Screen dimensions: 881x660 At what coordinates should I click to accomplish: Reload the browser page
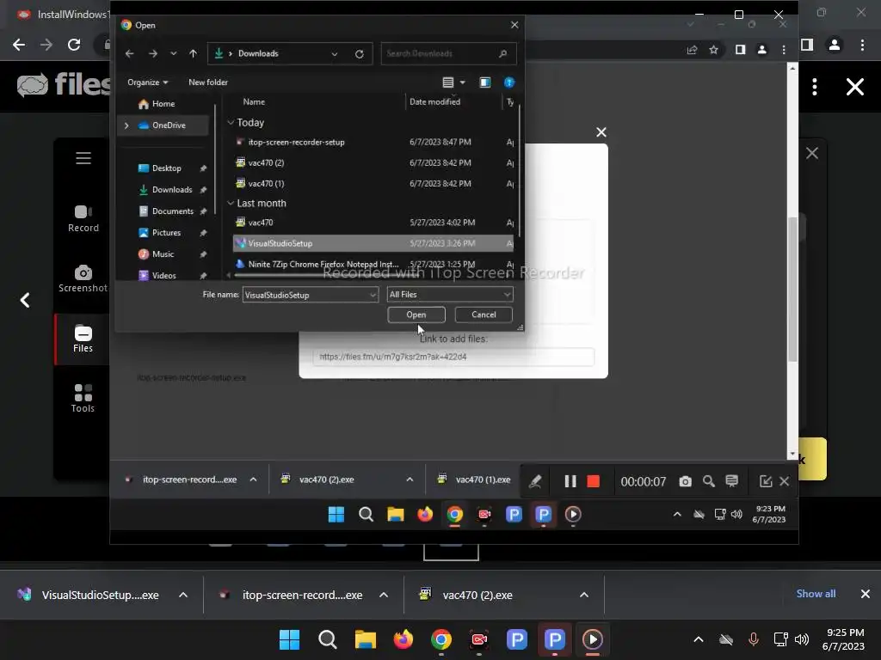coord(74,45)
